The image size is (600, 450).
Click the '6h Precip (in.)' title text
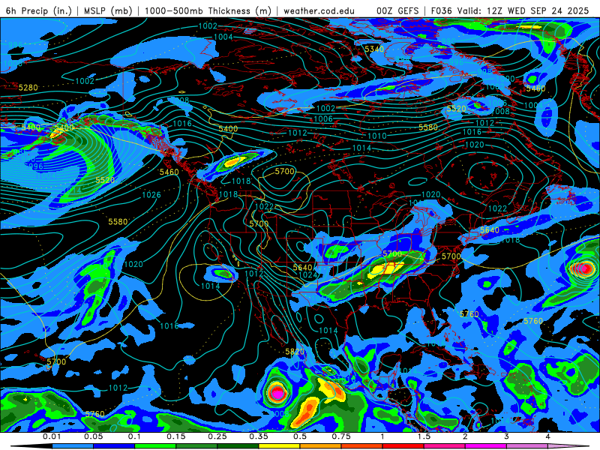coord(39,10)
